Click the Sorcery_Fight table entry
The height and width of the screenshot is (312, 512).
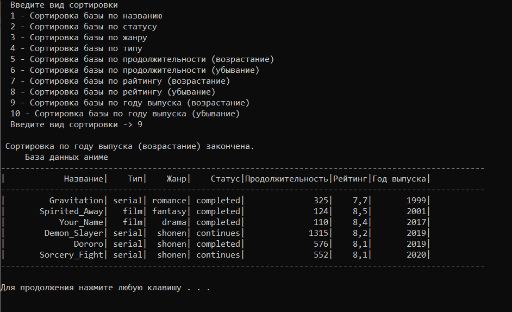click(71, 255)
